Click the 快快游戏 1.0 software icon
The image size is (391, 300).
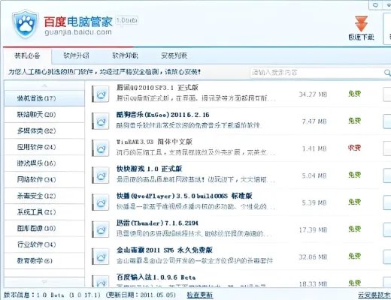[x=101, y=175]
